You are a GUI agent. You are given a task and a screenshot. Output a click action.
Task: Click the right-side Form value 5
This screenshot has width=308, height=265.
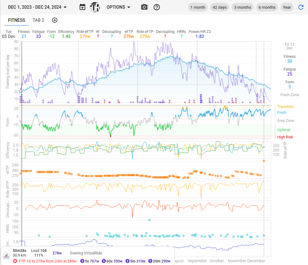[x=290, y=87]
